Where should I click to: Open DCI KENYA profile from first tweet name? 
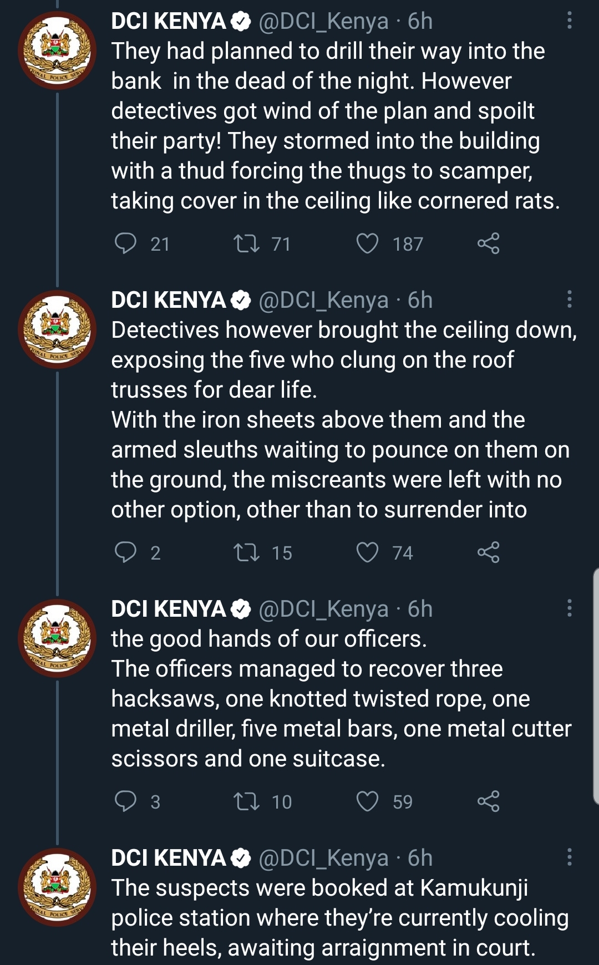pos(168,21)
